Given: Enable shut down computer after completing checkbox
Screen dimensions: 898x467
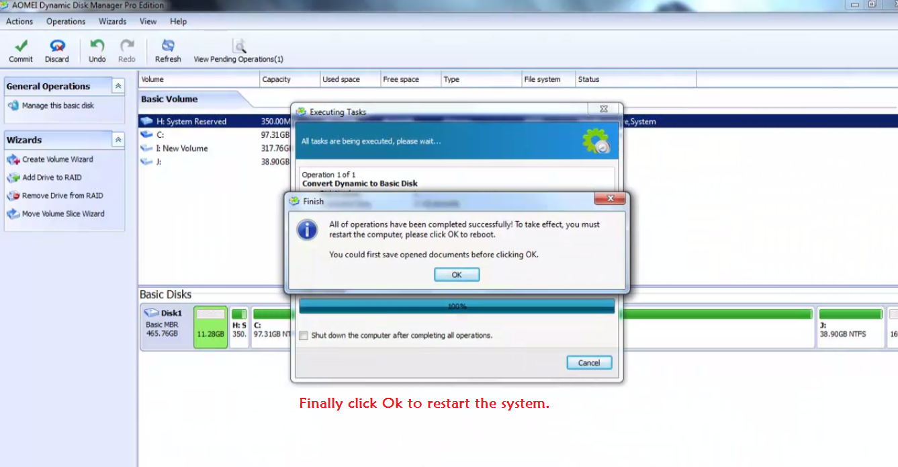Looking at the screenshot, I should (304, 335).
